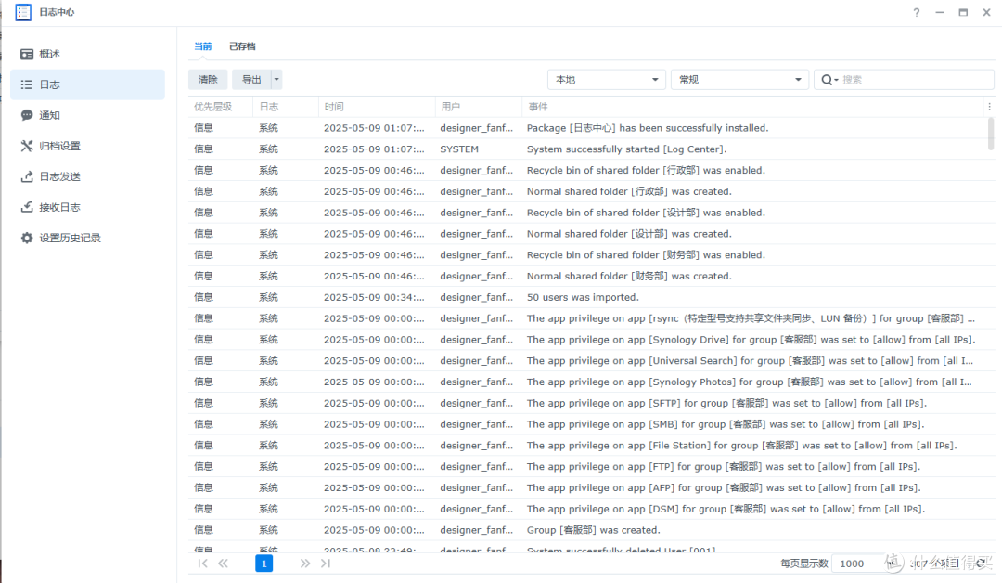Sort by the 事件 column header

pyautogui.click(x=752, y=107)
